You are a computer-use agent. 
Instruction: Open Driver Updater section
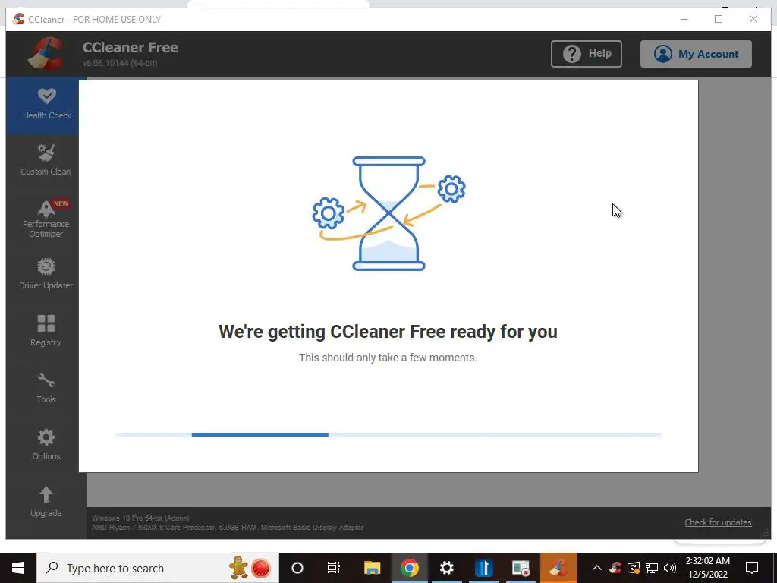[x=46, y=274]
